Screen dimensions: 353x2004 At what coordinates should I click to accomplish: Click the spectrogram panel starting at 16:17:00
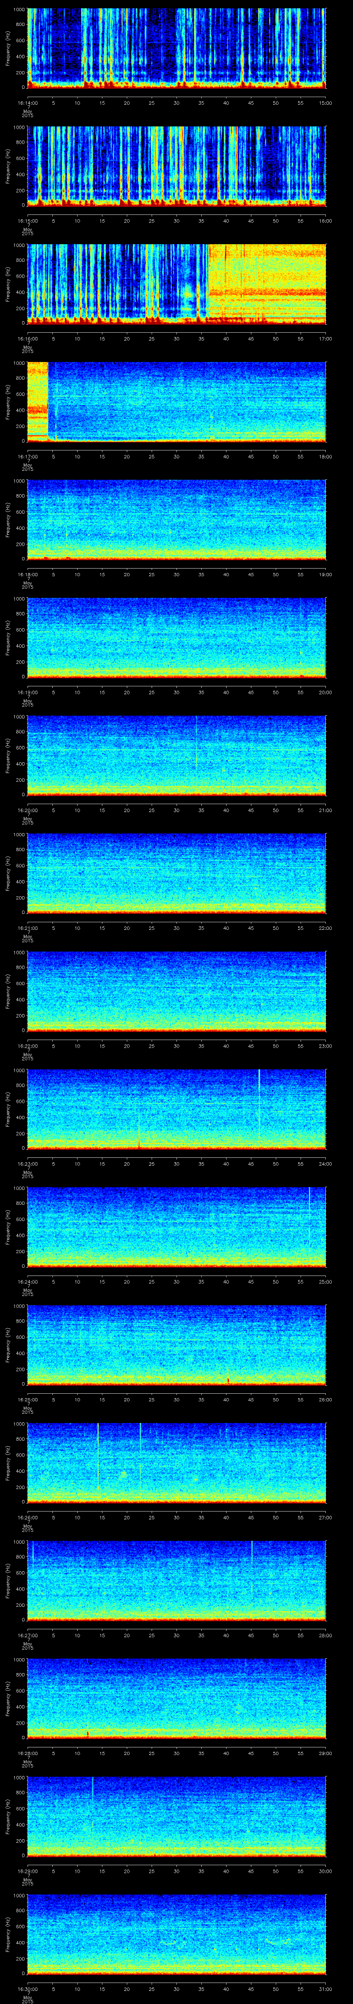coord(176,401)
